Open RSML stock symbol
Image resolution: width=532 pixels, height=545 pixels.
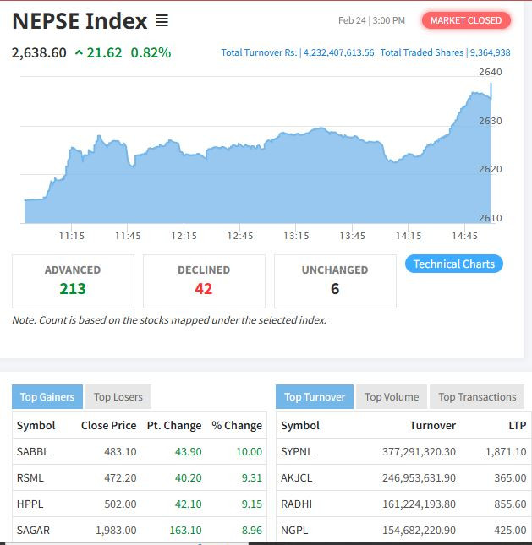31,477
